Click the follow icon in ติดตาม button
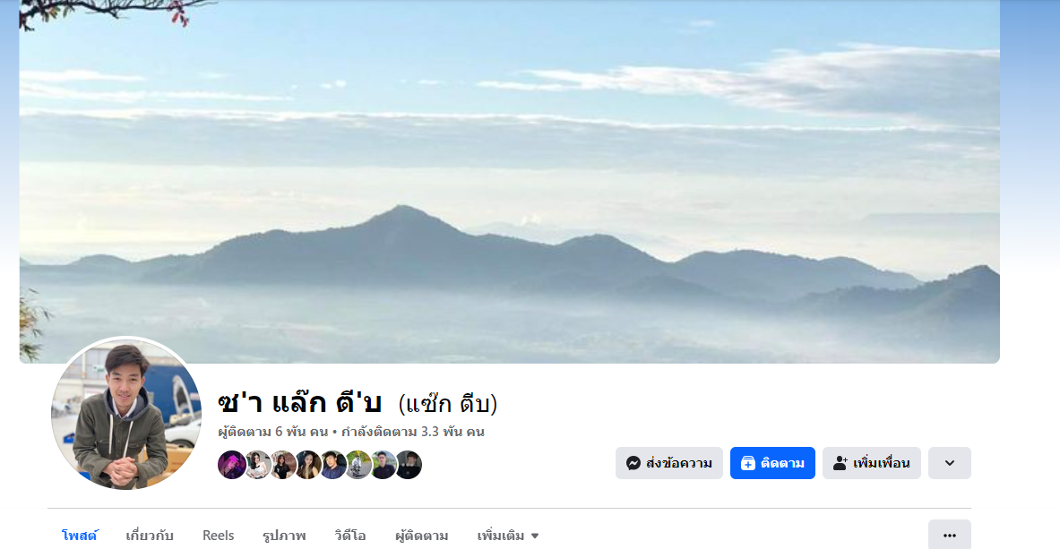Image resolution: width=1060 pixels, height=549 pixels. click(747, 463)
